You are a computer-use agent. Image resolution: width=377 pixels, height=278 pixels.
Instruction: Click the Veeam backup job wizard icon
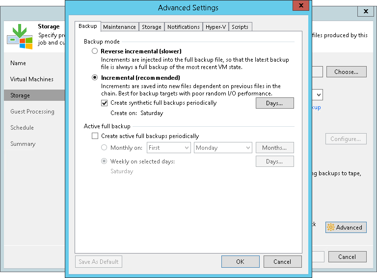(x=20, y=36)
